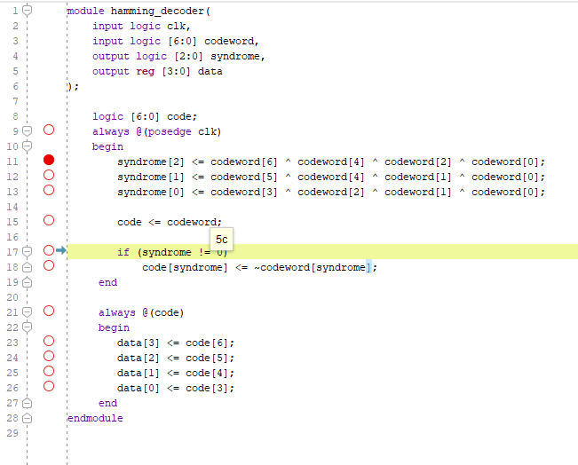The height and width of the screenshot is (465, 578).
Task: Collapse the if statement fold on line 17
Action: pos(27,252)
